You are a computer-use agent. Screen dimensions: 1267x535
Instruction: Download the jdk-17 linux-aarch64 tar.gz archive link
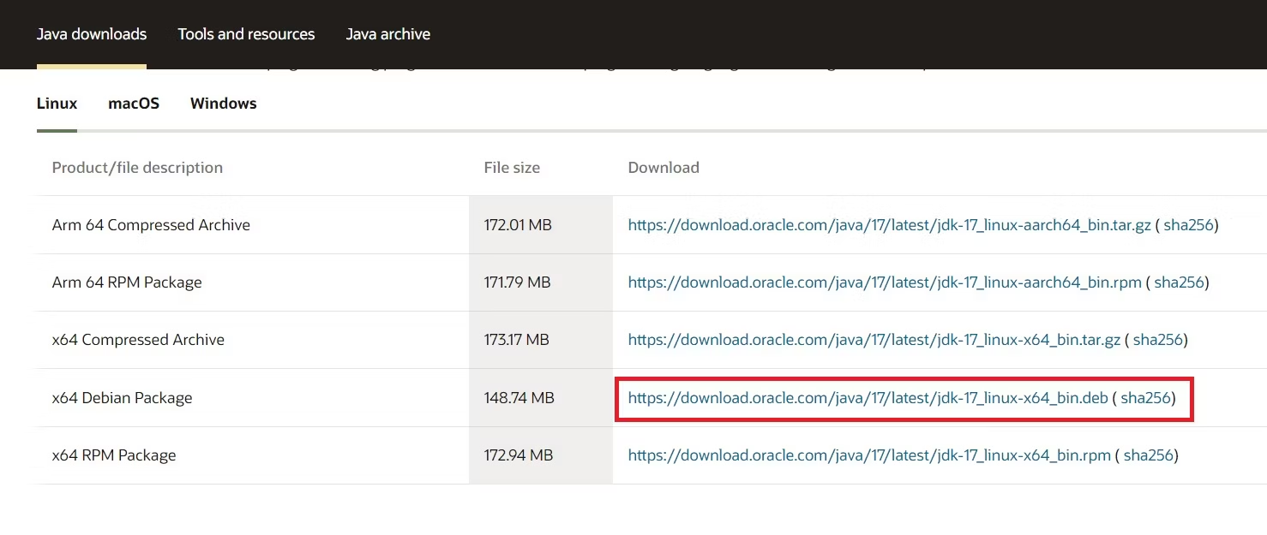(890, 225)
